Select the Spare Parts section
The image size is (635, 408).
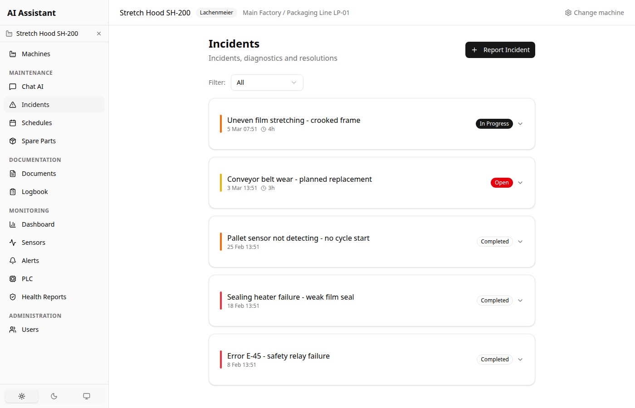click(x=39, y=141)
